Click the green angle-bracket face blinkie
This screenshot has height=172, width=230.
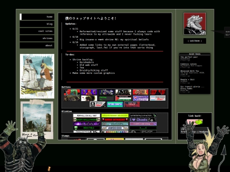[x=143, y=128]
